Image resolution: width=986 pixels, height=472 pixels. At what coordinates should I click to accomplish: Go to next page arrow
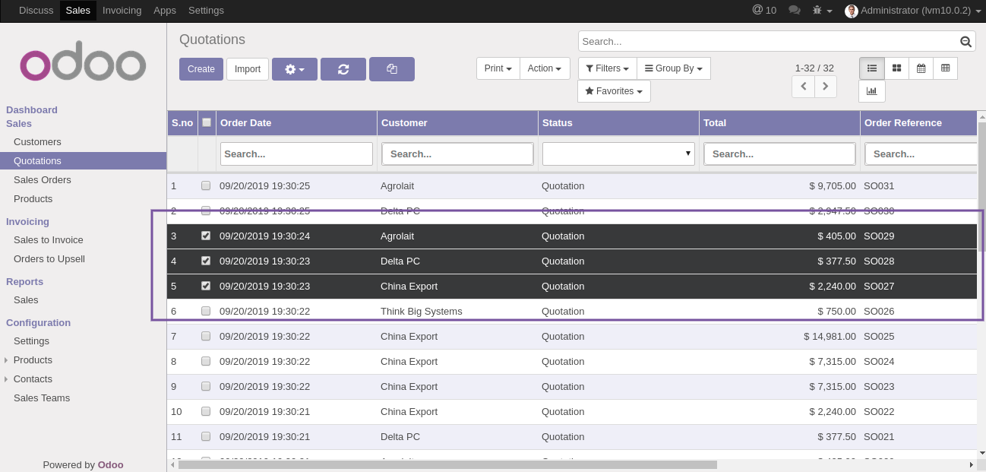(826, 87)
